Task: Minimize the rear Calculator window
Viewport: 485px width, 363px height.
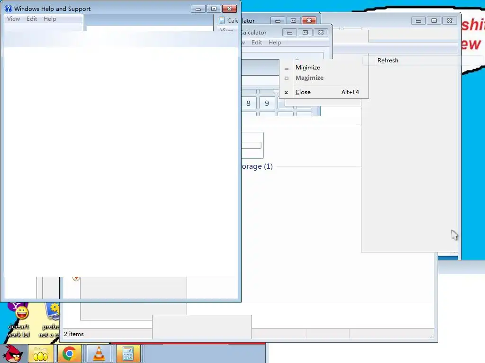Action: [278, 20]
